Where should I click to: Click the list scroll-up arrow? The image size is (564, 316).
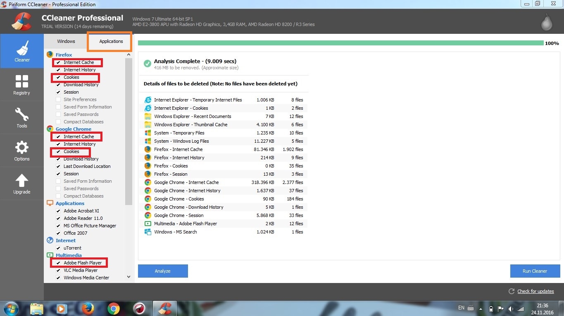coord(129,54)
